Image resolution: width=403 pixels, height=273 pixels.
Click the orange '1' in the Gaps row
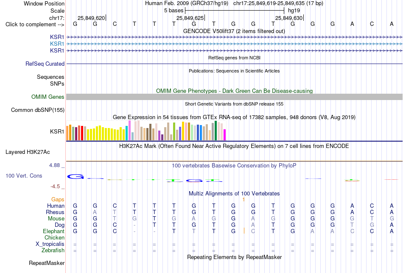243,200
